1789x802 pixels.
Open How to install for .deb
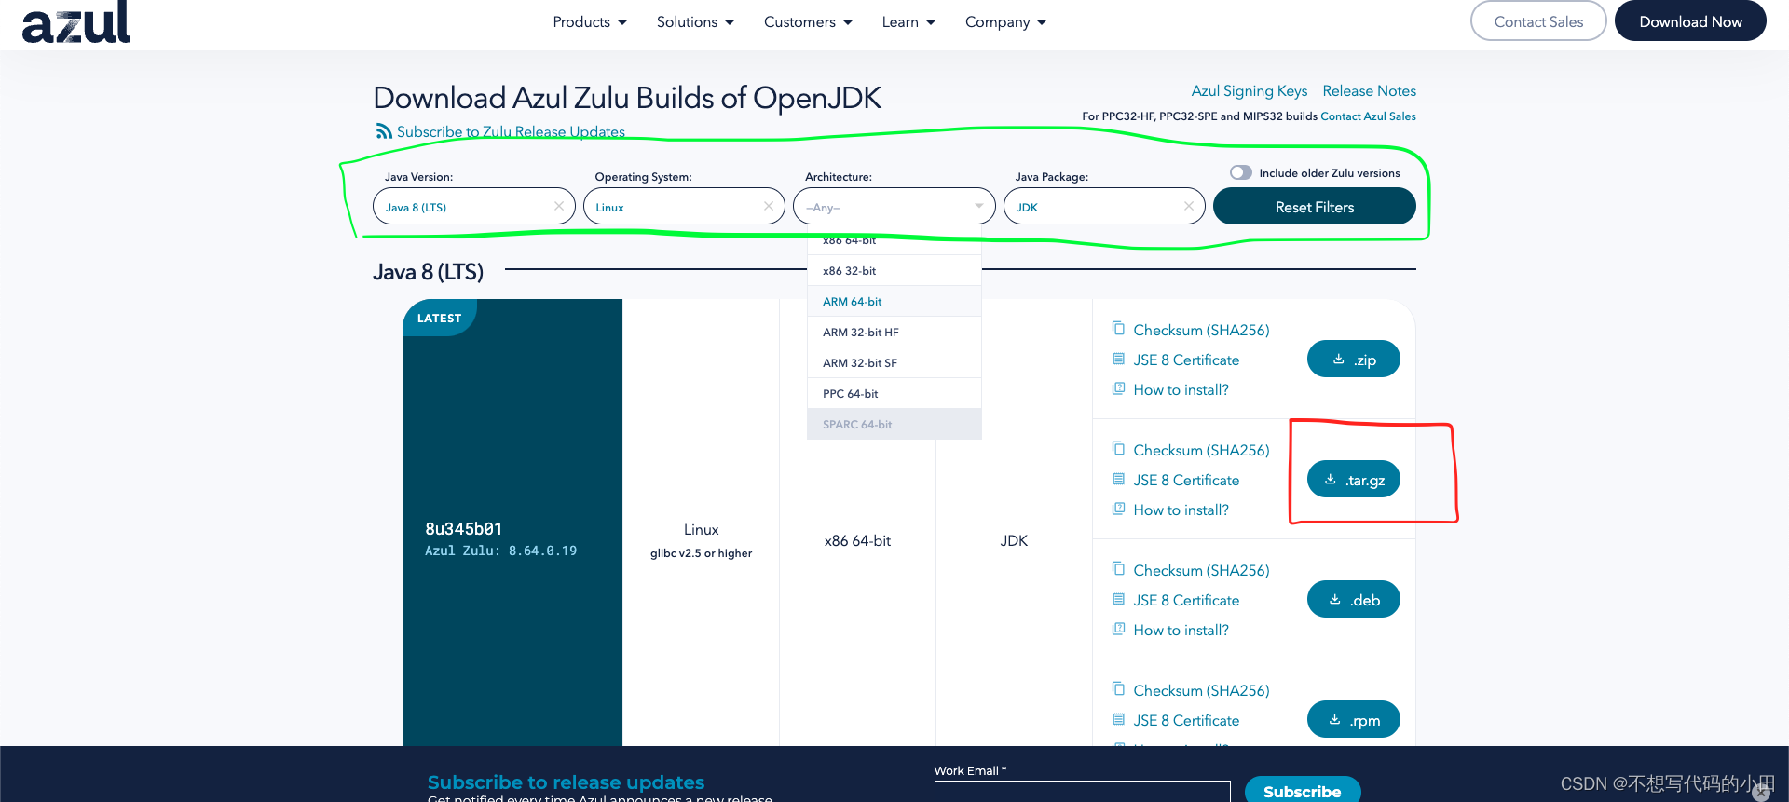(x=1181, y=630)
